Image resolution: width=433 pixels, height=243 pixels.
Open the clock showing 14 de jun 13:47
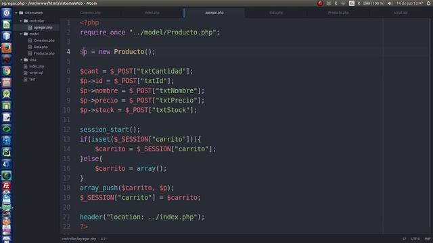pyautogui.click(x=409, y=3)
